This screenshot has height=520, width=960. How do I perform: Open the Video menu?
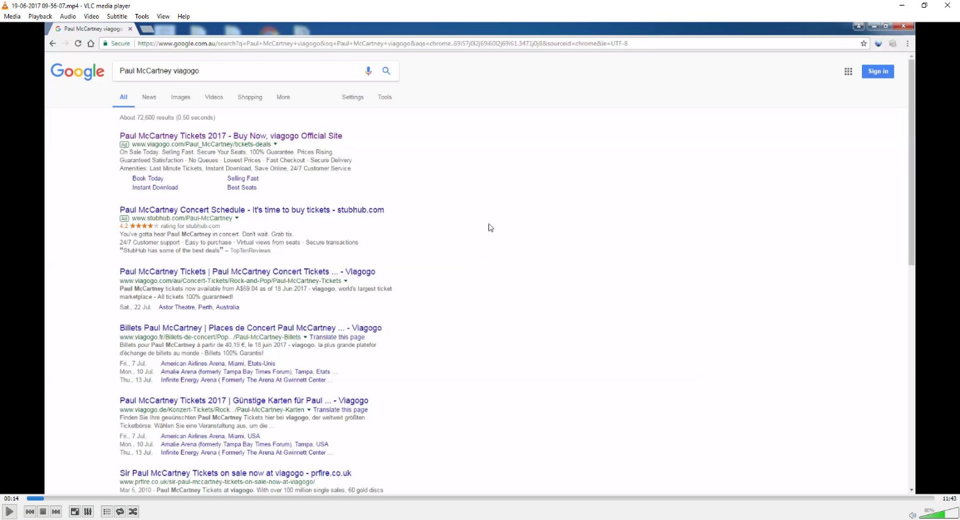coord(91,16)
